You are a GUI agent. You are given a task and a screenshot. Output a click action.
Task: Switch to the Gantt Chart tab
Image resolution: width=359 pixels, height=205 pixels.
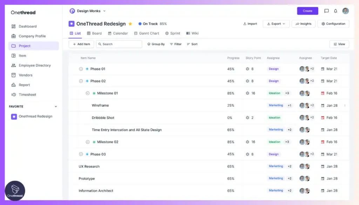point(147,33)
